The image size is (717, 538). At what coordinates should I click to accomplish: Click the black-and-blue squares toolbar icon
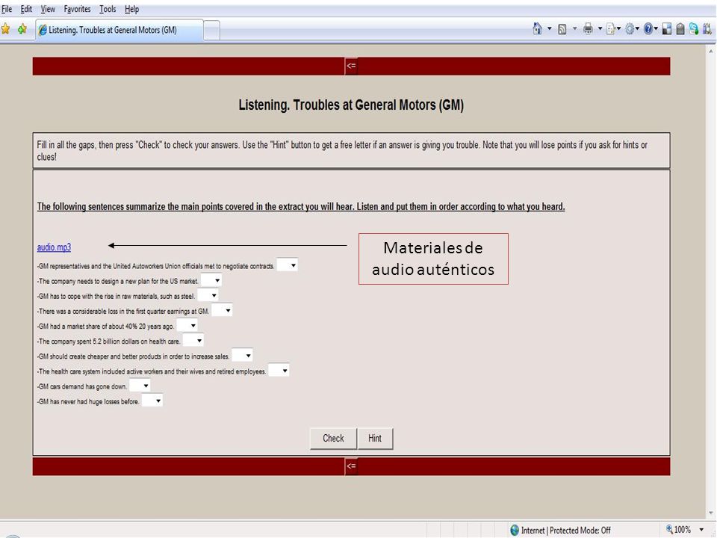(667, 29)
